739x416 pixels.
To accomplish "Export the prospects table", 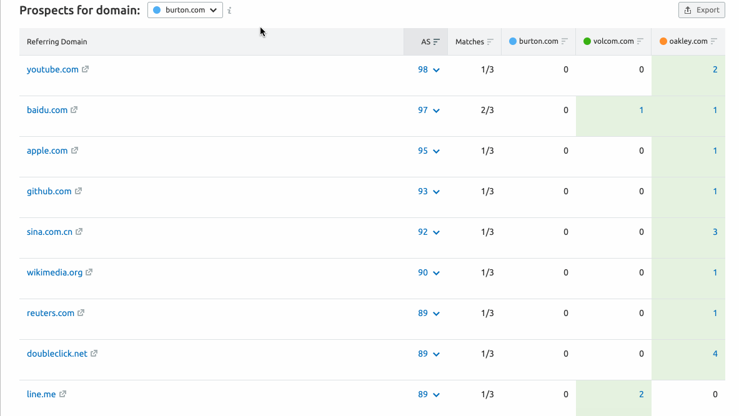I will tap(702, 10).
